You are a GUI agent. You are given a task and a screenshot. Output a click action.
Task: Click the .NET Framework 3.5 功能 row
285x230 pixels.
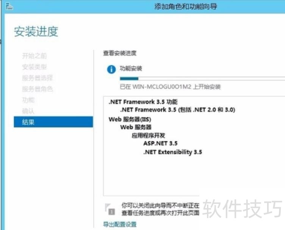point(143,102)
